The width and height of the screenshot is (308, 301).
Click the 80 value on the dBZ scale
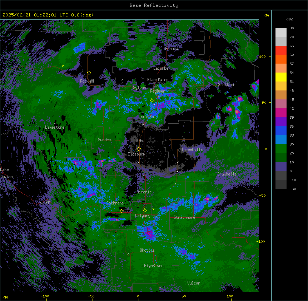point(292,28)
